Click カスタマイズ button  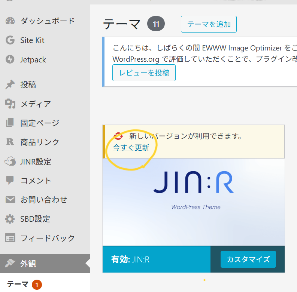(248, 259)
